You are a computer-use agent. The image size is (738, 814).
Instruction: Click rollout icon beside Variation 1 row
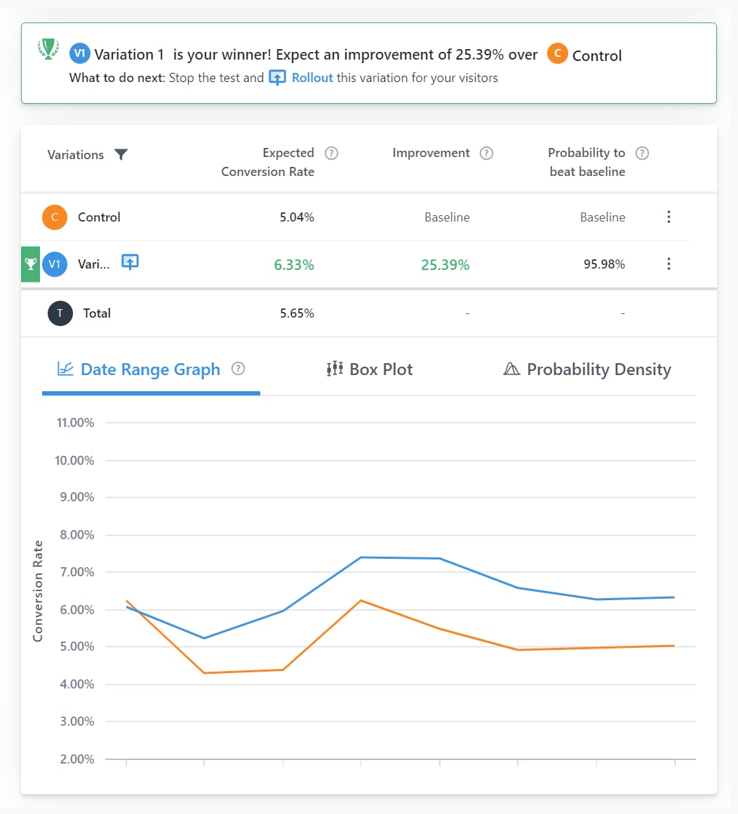pyautogui.click(x=130, y=262)
